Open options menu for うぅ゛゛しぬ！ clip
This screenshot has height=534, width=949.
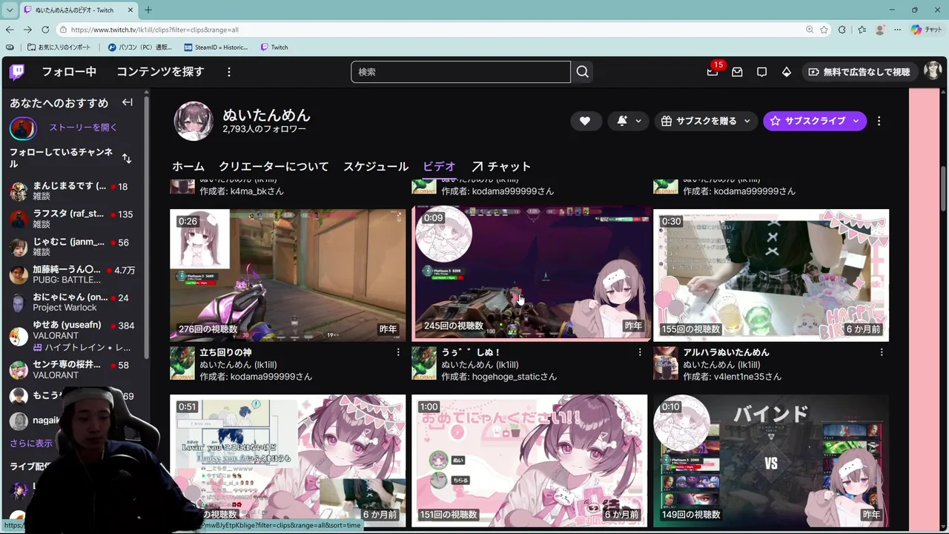coord(640,352)
